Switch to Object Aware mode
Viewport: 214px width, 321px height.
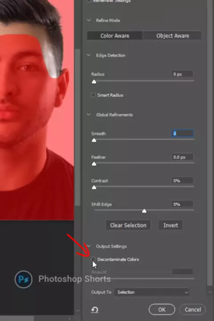pyautogui.click(x=173, y=36)
